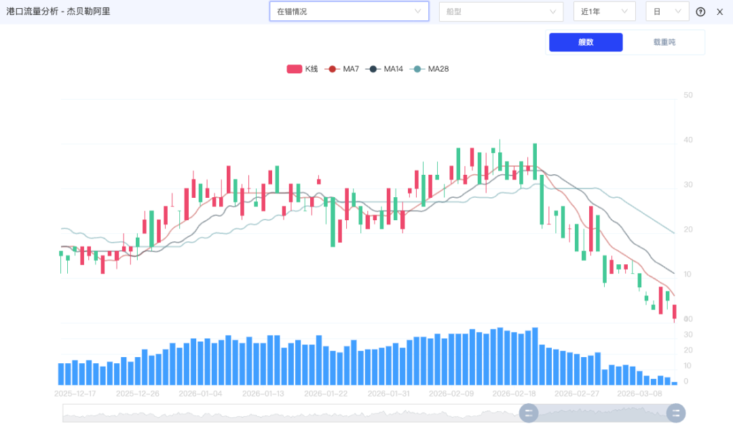Open the 近1年 time range dropdown
Screen dimensions: 733x433
pyautogui.click(x=604, y=12)
